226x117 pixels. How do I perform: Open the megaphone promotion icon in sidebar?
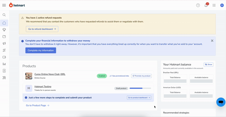click(4, 43)
